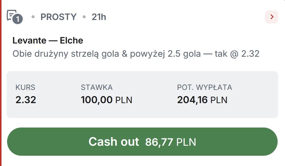Click the 86,77 PLN cash out amount

171,142
